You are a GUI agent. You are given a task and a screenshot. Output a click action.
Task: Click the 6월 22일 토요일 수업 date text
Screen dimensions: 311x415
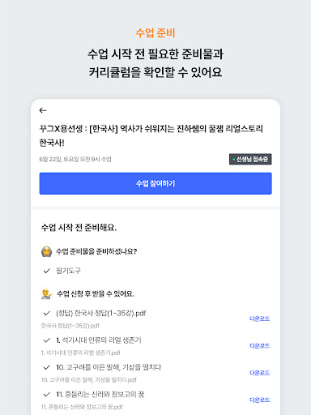[75, 159]
